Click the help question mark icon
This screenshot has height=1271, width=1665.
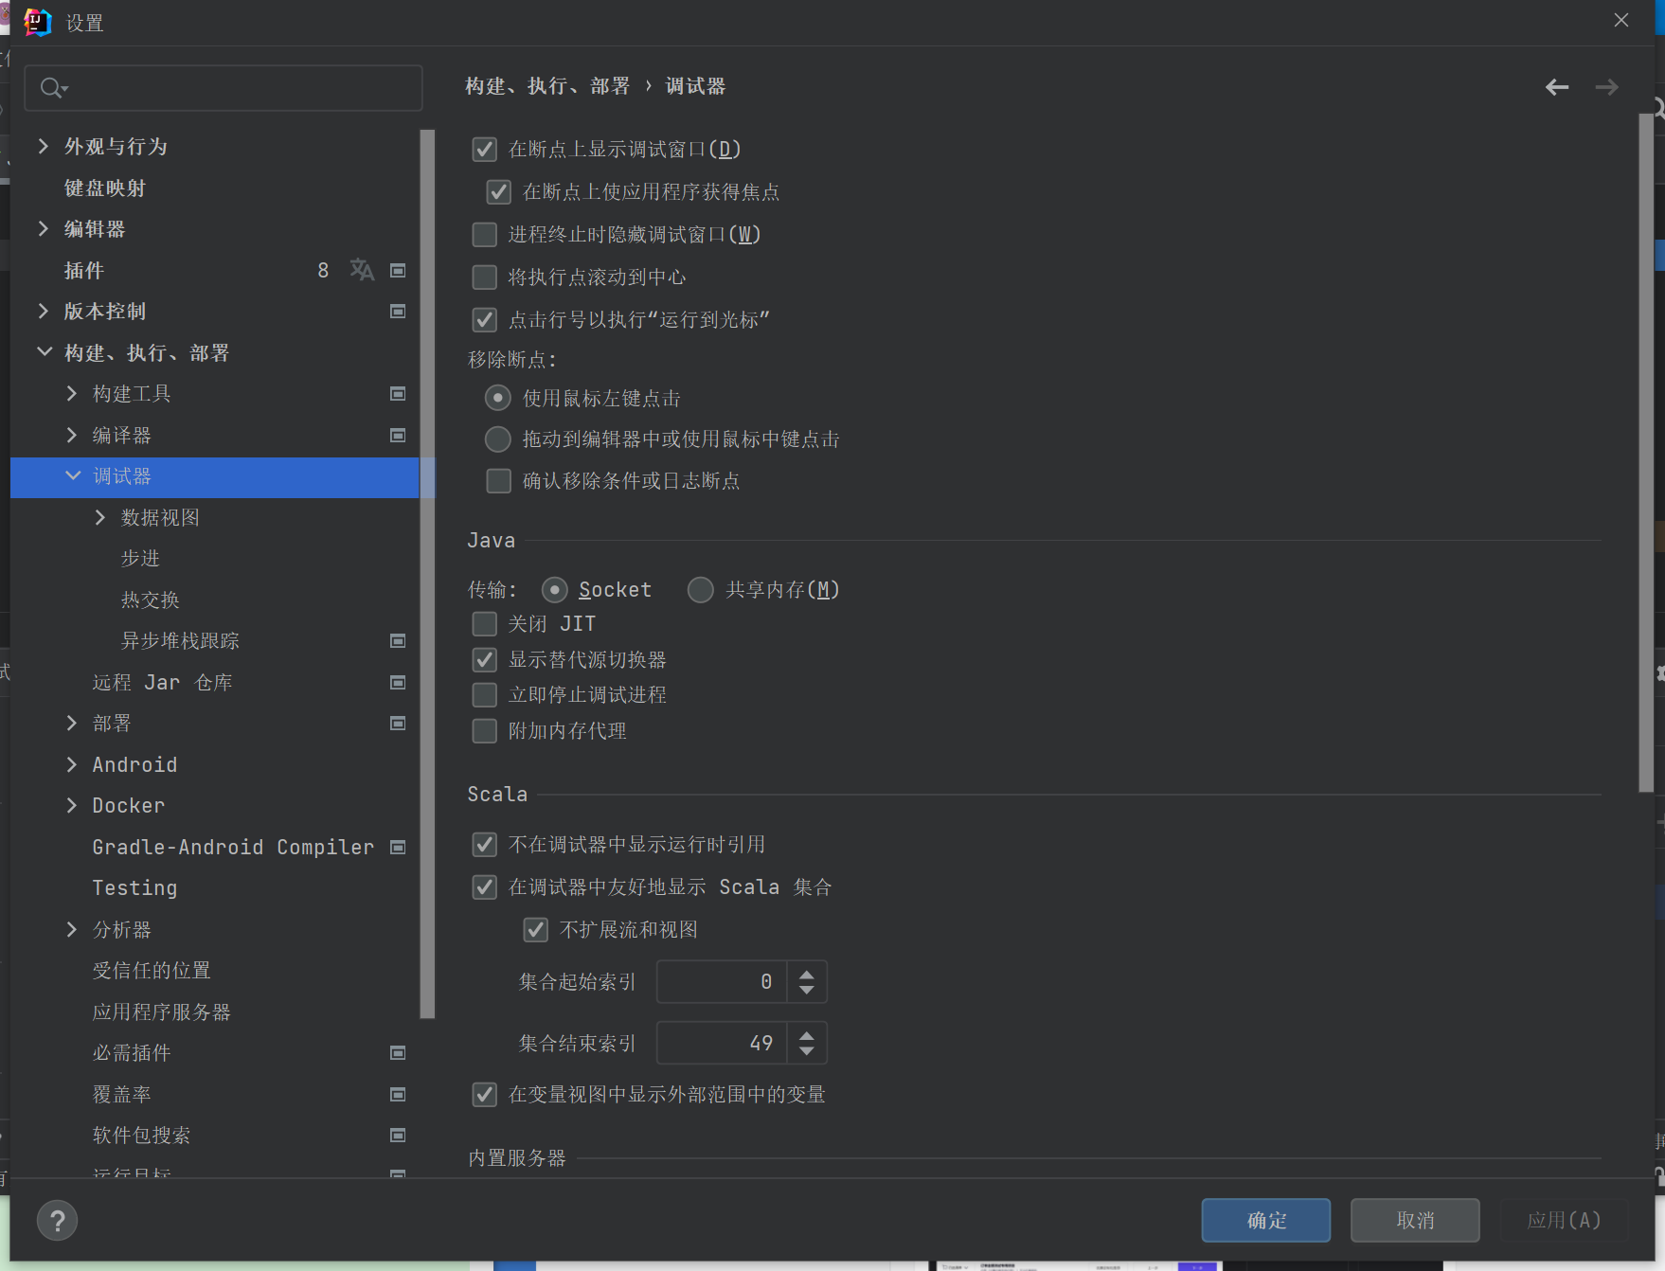click(57, 1220)
